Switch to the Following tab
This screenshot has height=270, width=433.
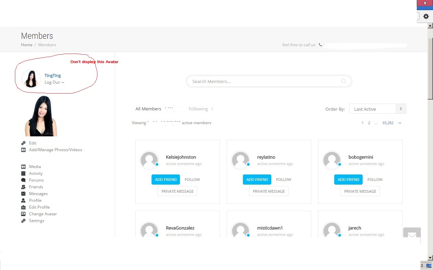coord(198,109)
